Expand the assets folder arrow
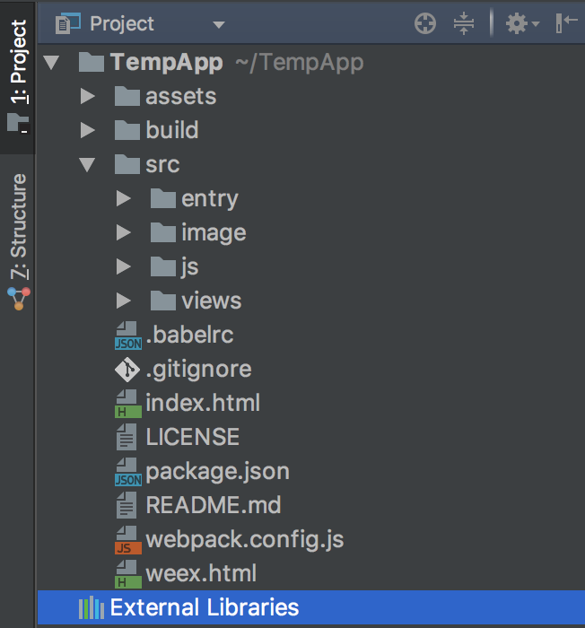The image size is (585, 628). (x=87, y=97)
